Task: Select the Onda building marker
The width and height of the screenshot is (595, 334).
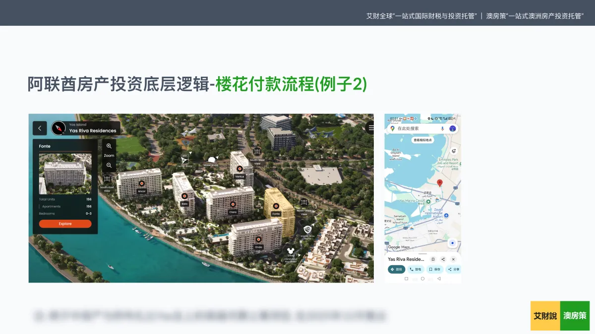Action: click(x=258, y=239)
